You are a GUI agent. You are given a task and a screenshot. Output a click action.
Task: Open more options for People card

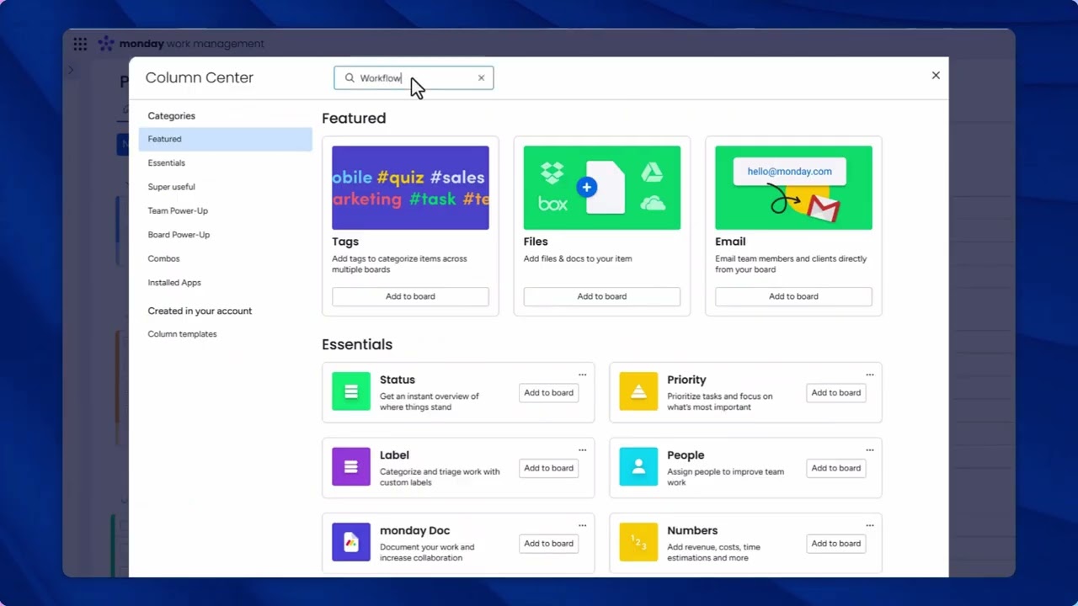click(870, 450)
